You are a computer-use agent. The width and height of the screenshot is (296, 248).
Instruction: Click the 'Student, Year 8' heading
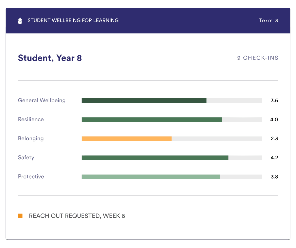click(50, 58)
